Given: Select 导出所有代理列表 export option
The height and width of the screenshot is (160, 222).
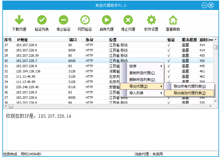Looking at the screenshot, I should point(189,86).
